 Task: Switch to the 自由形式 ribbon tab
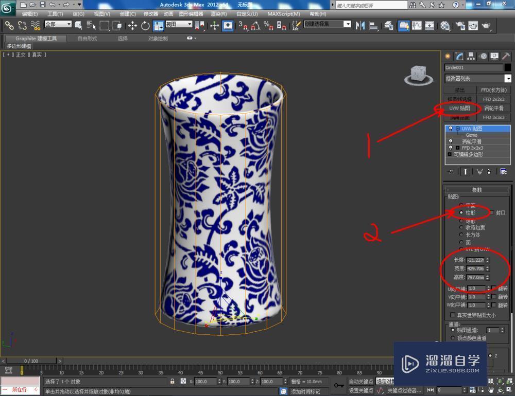[x=87, y=39]
